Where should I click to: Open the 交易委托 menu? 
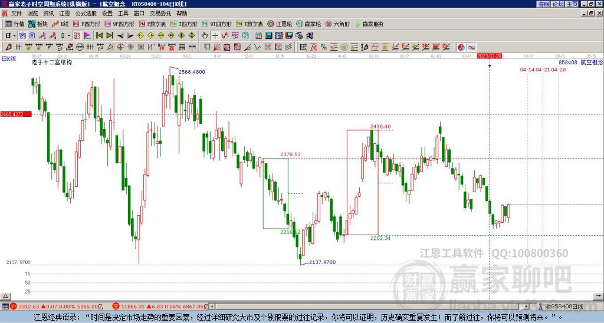[160, 14]
